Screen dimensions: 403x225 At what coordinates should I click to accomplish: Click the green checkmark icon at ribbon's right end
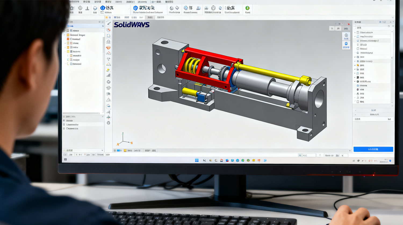[247, 8]
